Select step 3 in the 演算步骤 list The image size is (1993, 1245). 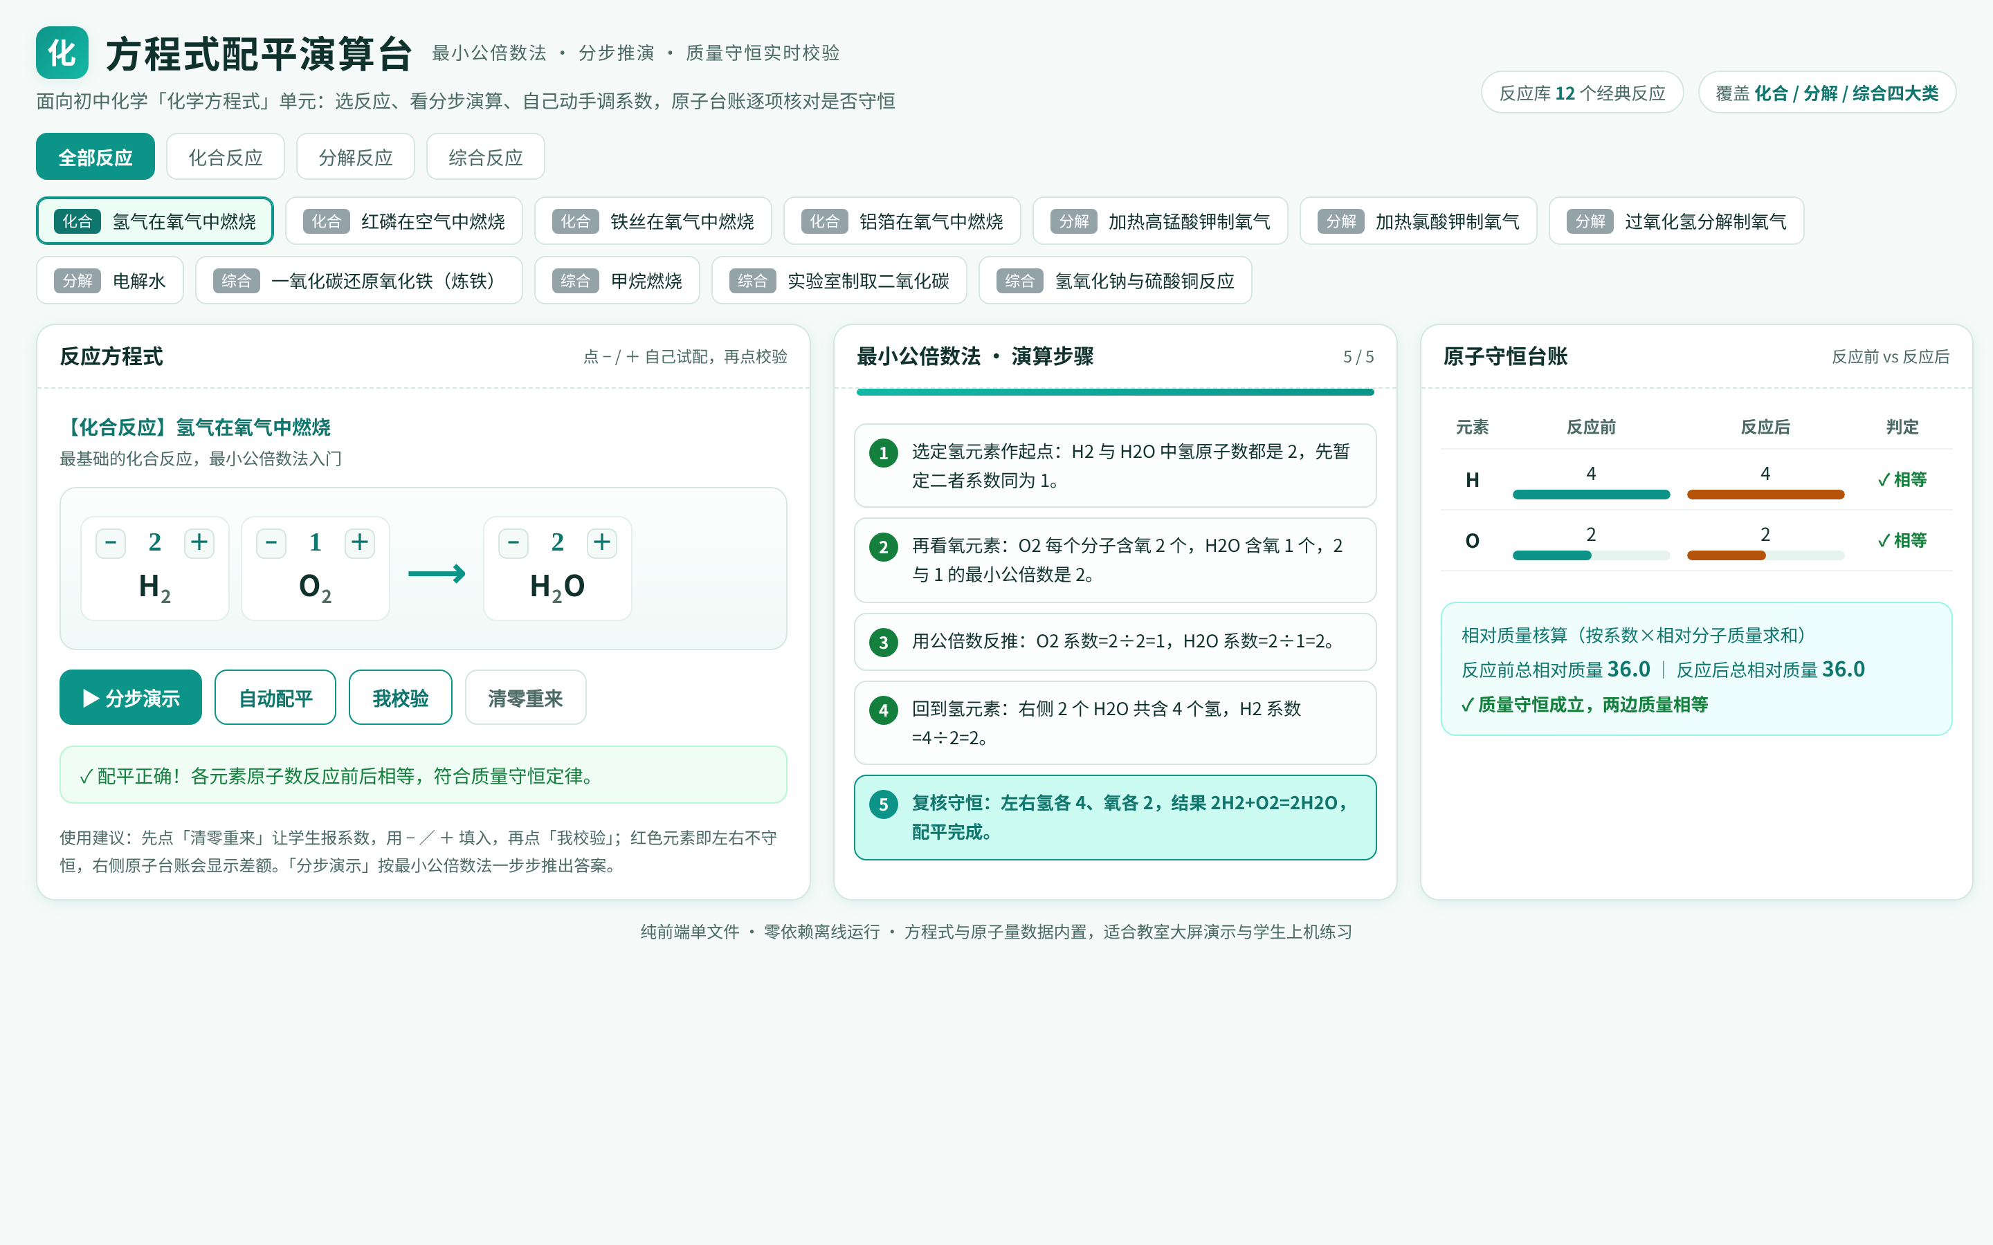1115,641
